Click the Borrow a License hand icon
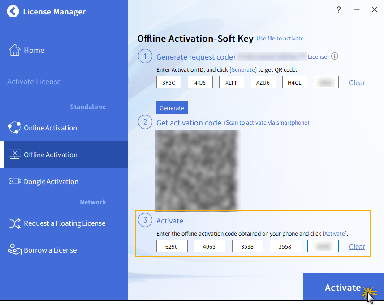 [x=15, y=250]
